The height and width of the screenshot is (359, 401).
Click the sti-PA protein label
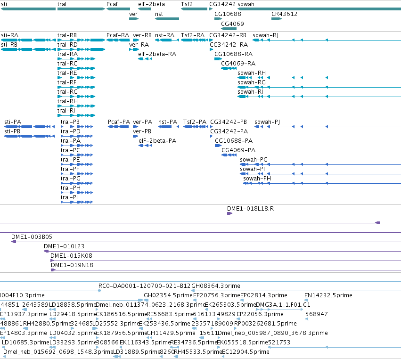tap(13, 122)
